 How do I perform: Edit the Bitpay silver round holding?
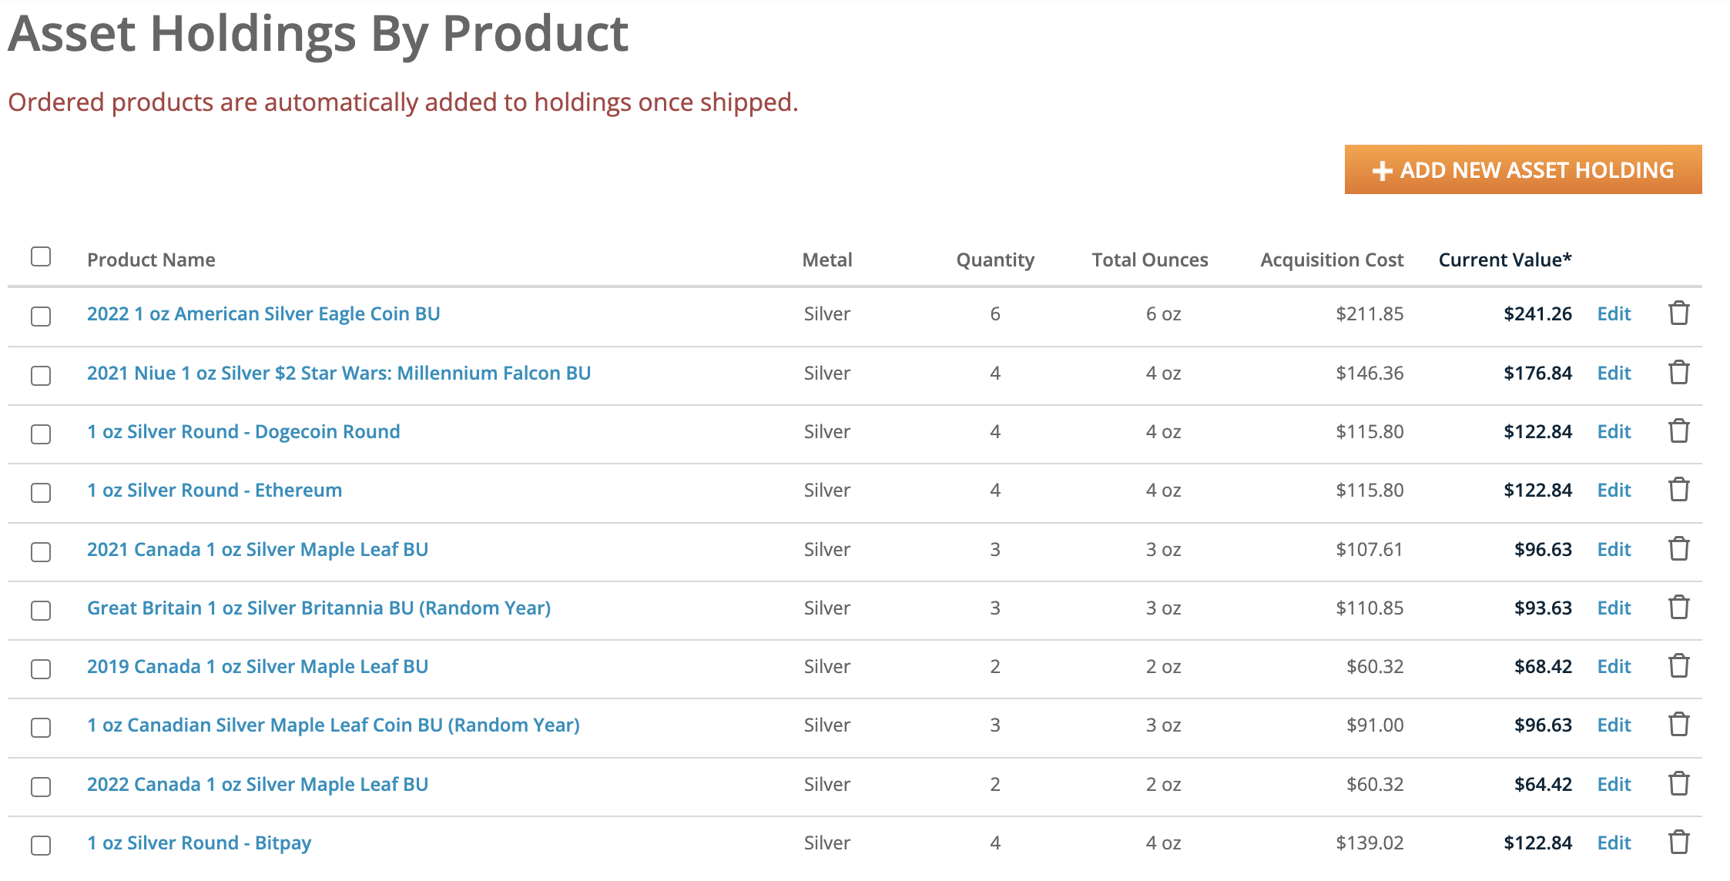[x=1614, y=842]
